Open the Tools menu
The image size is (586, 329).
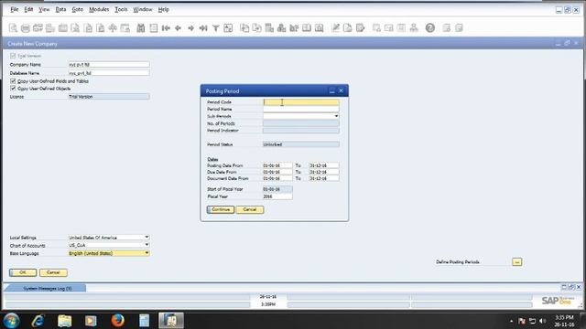(121, 9)
